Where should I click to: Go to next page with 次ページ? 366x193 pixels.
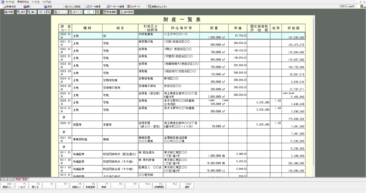[76, 12]
